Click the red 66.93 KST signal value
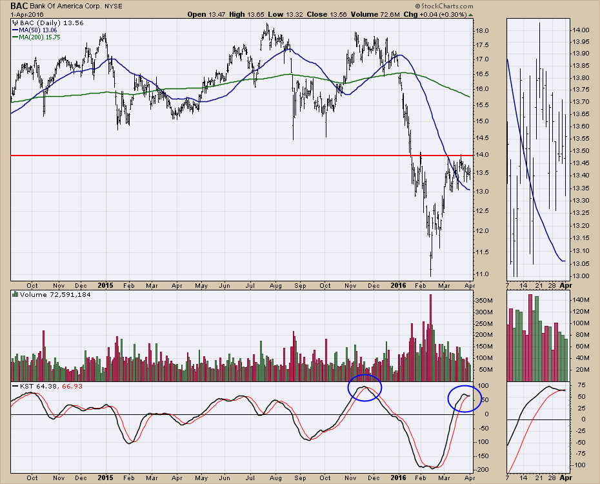 coord(72,387)
